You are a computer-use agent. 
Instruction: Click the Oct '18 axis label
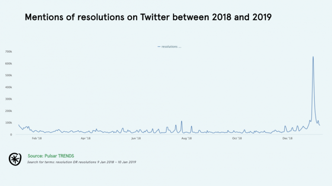(237, 139)
